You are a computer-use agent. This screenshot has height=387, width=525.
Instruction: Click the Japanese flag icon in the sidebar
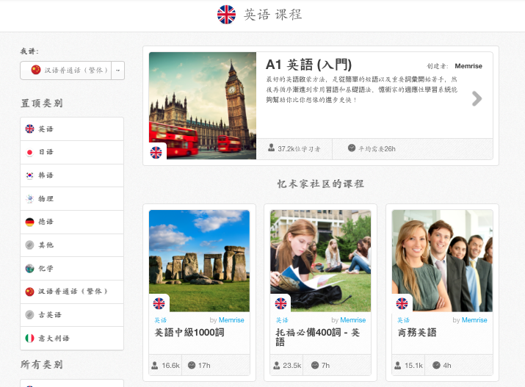(29, 152)
